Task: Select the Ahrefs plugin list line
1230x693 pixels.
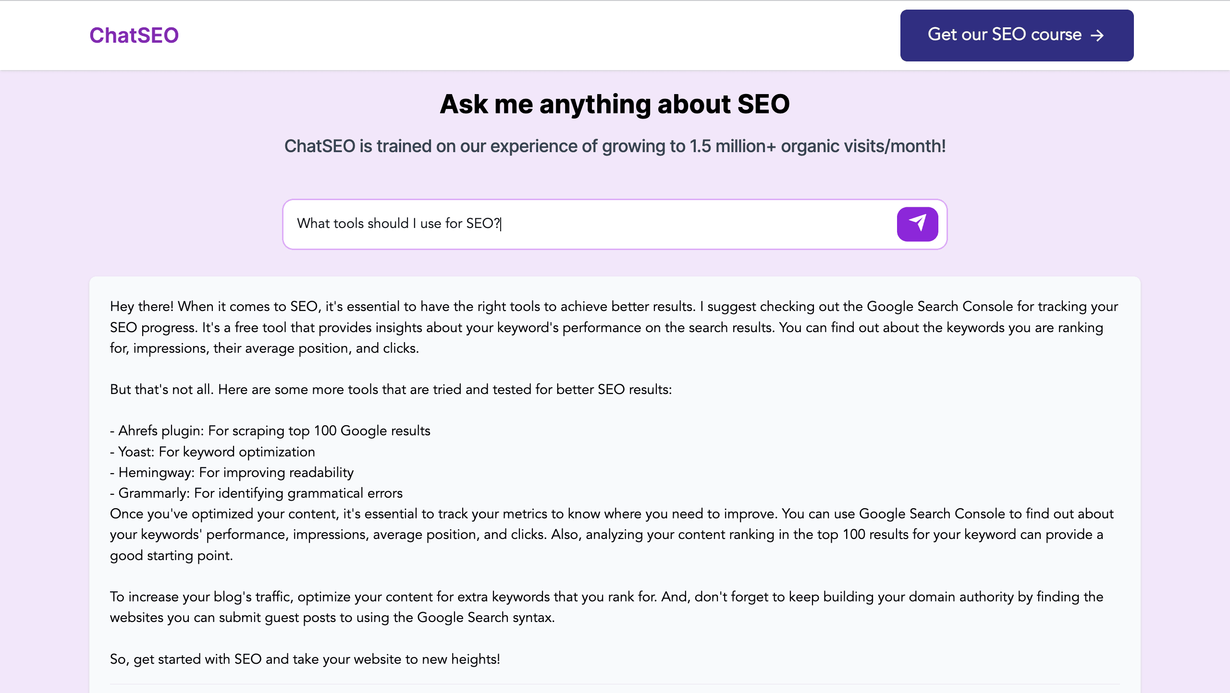Action: (x=270, y=430)
